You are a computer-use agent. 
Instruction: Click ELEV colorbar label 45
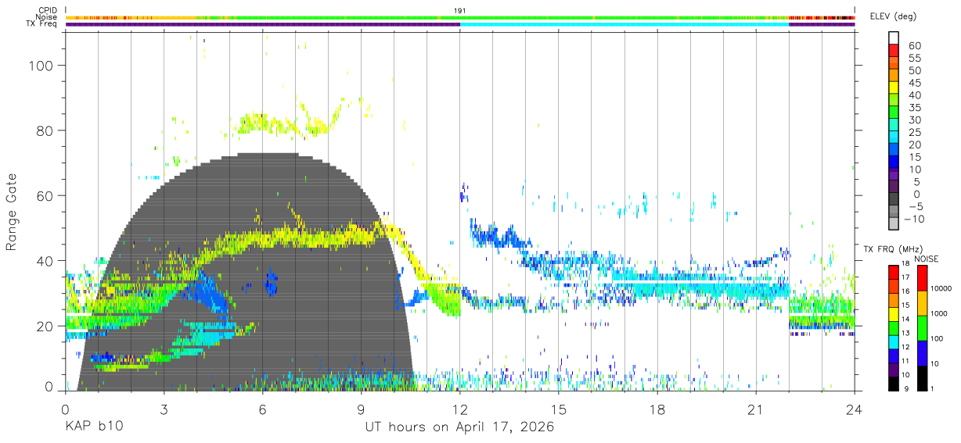[x=914, y=83]
